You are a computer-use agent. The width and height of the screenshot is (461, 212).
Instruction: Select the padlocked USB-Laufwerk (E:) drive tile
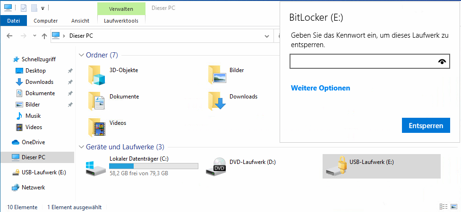[381, 166]
